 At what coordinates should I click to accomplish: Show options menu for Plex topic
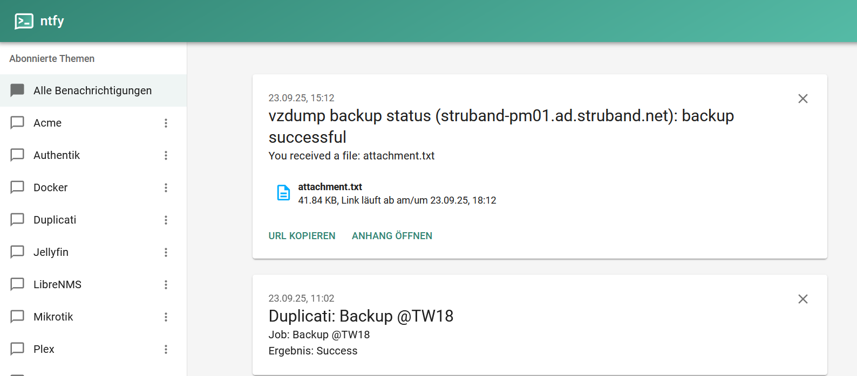point(166,349)
